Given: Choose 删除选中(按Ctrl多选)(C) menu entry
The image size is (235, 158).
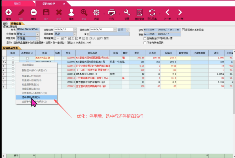Looking at the screenshot, I should pos(36,70).
